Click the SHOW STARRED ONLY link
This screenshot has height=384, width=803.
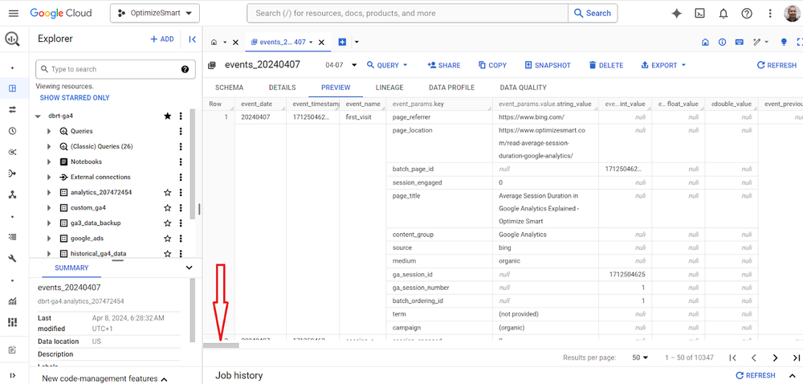pyautogui.click(x=75, y=98)
